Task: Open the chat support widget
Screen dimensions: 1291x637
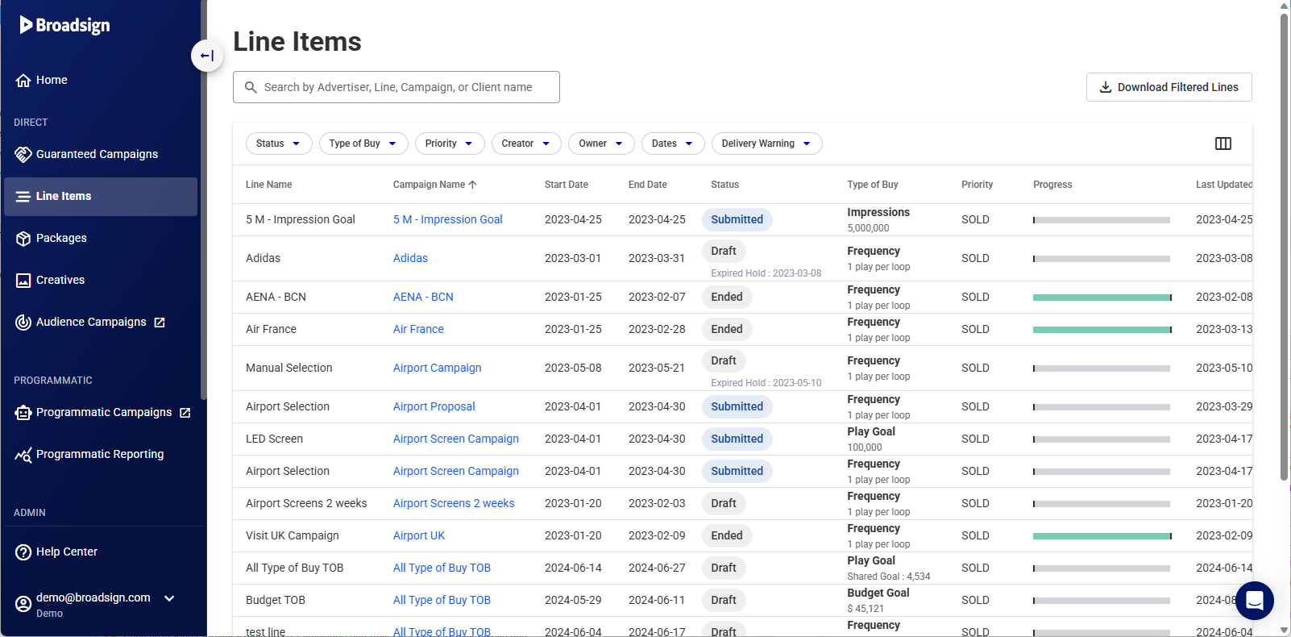Action: [1254, 601]
